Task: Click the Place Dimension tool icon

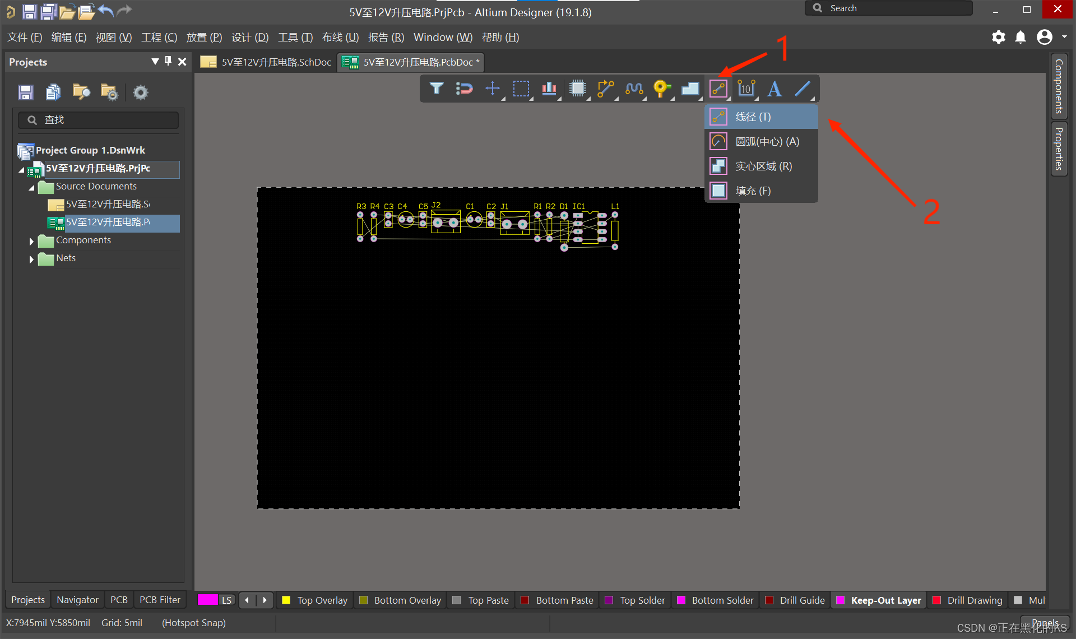Action: coord(746,89)
